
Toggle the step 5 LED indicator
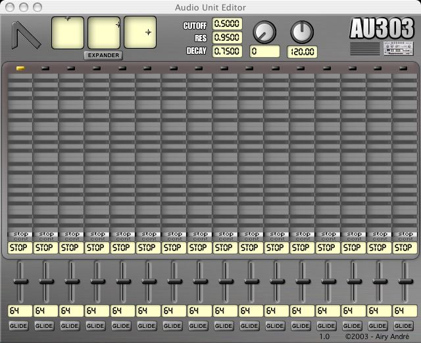click(122, 68)
